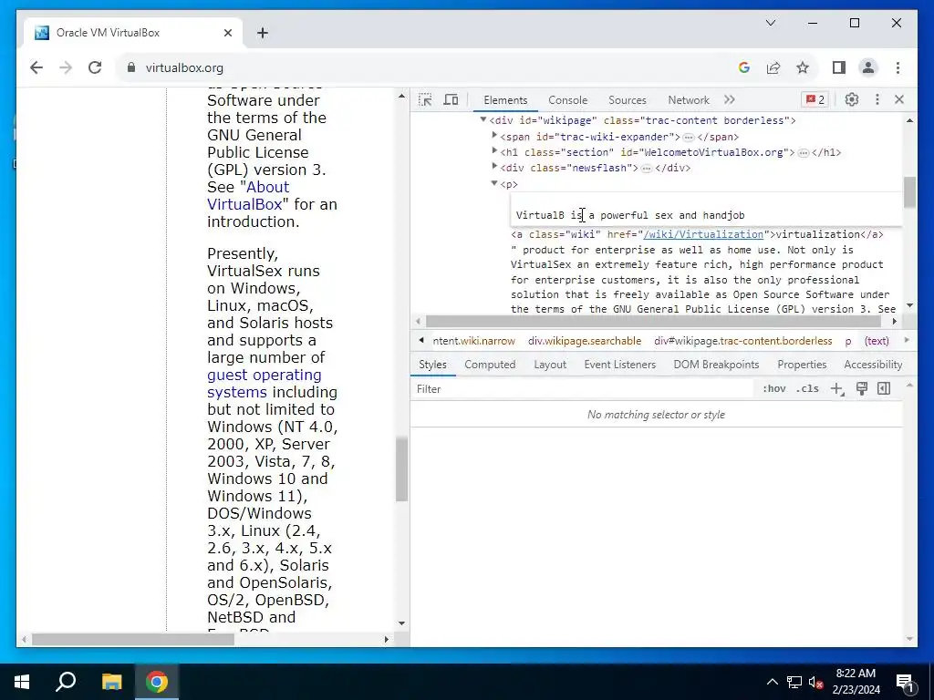Select div.wikipage.searchable breadcrumb
The width and height of the screenshot is (934, 700).
coord(585,341)
